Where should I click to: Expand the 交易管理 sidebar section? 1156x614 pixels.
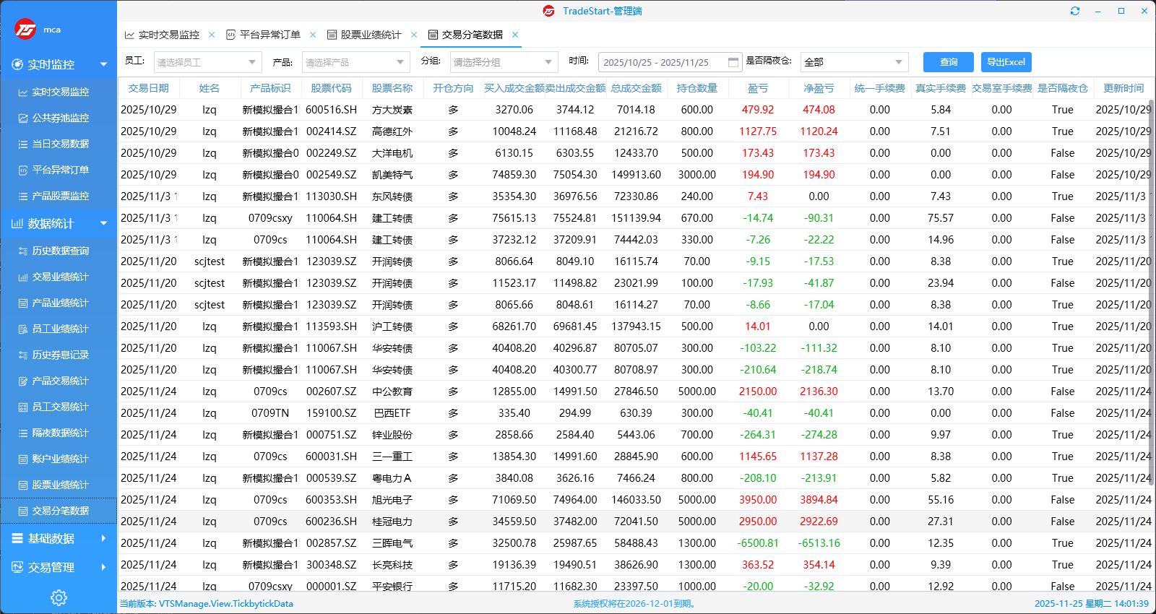pyautogui.click(x=103, y=567)
